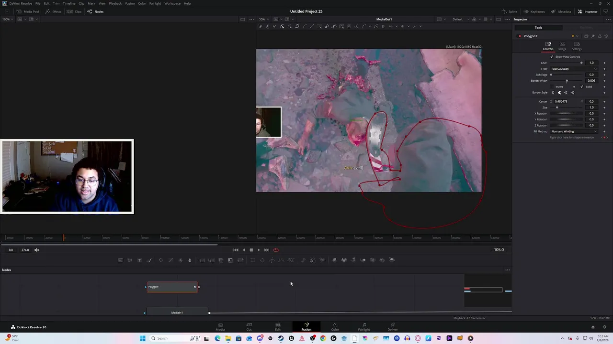Adjust the Border Width slider
Image resolution: width=613 pixels, height=344 pixels.
click(566, 81)
